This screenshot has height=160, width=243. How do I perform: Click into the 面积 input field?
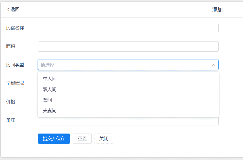tap(128, 47)
